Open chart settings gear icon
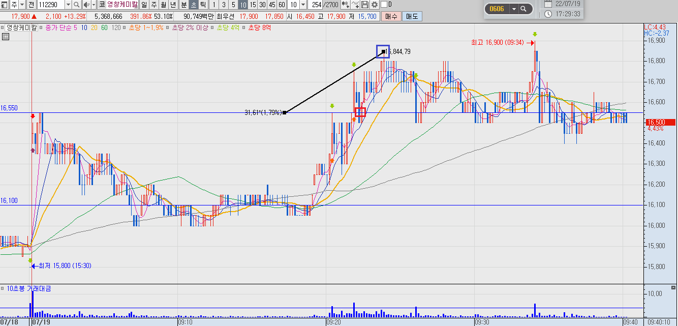678x326 pixels. (375, 5)
